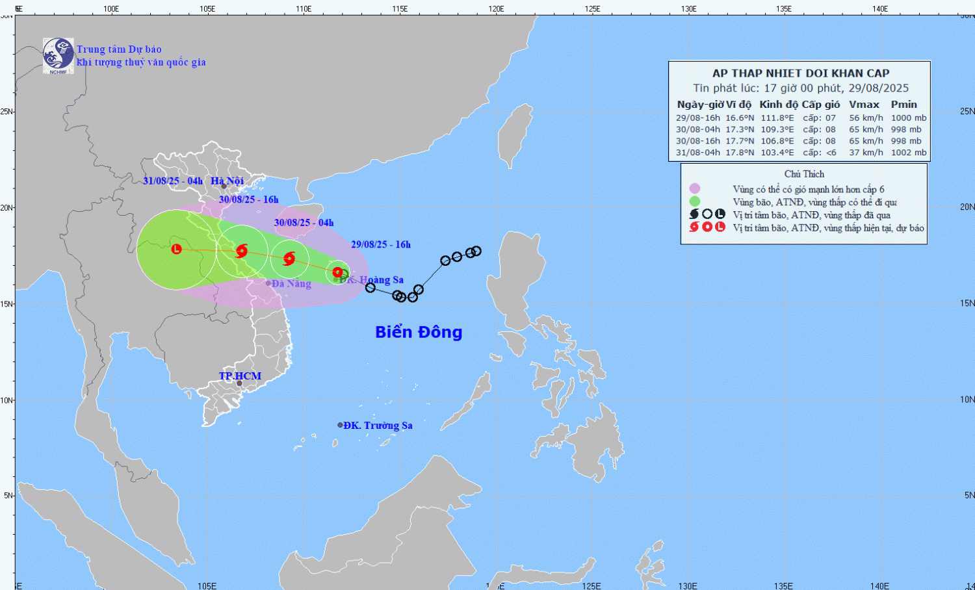Select the westernmost black past-track circle

pos(370,287)
